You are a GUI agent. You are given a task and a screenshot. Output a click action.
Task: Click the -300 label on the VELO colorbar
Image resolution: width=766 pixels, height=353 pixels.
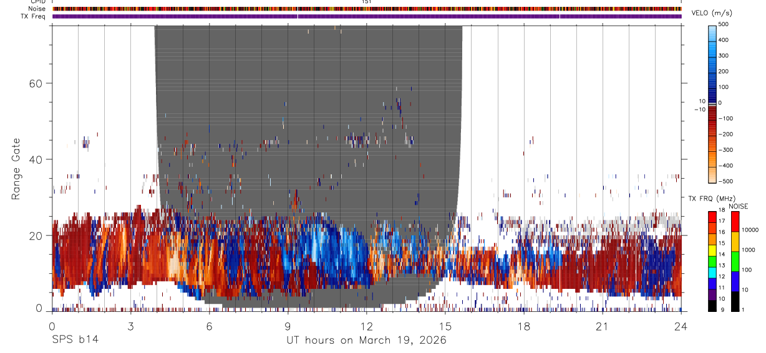point(727,150)
